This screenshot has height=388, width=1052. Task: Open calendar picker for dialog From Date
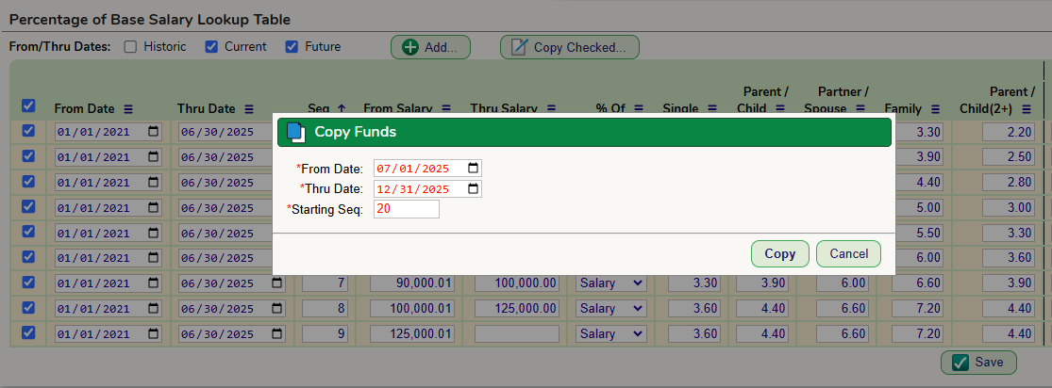473,168
